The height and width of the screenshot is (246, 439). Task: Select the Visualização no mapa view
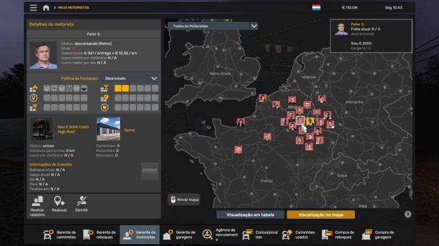click(321, 215)
